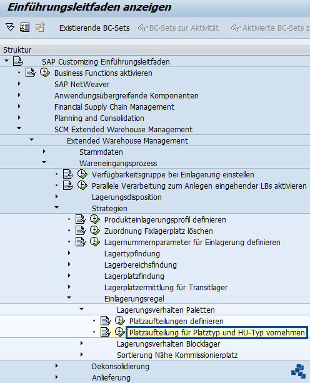The height and width of the screenshot is (383, 310).
Task: Execute Zuordnung Fixlagerplatz löschen activity icon
Action: click(x=95, y=231)
